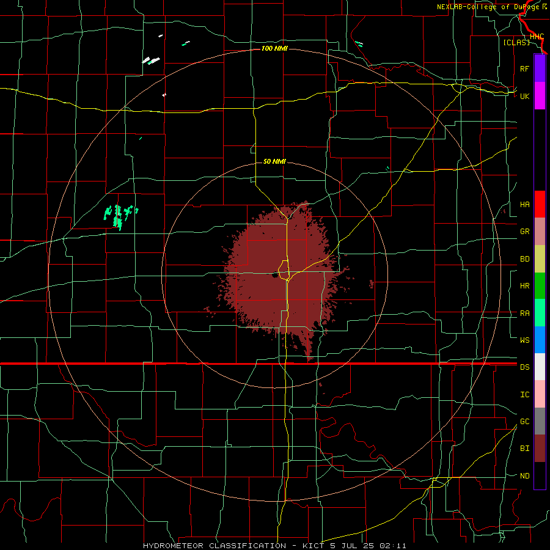Click the UK legend label
This screenshot has width=550, height=550.
pos(524,96)
